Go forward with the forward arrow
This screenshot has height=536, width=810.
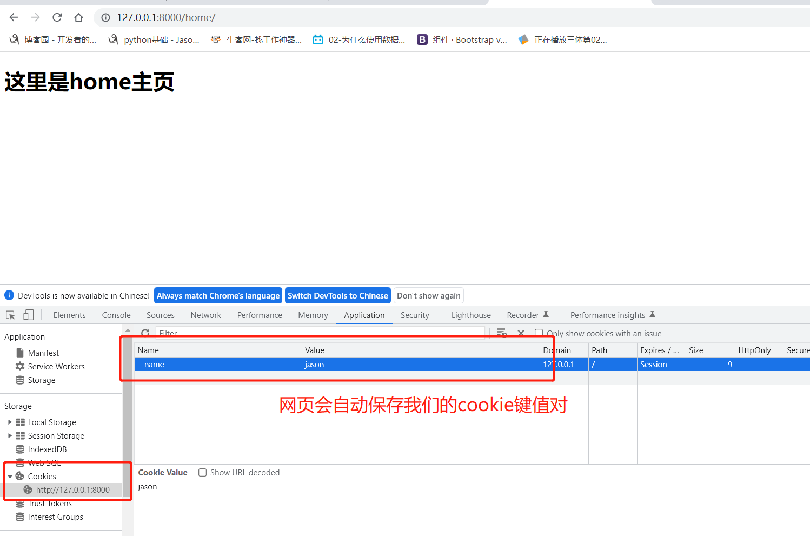36,17
